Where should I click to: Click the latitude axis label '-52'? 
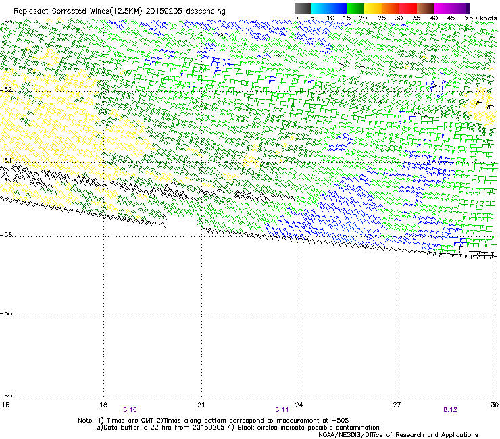[6, 90]
